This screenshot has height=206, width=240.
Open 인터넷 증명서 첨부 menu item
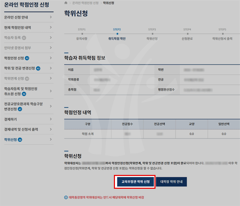[17, 48]
